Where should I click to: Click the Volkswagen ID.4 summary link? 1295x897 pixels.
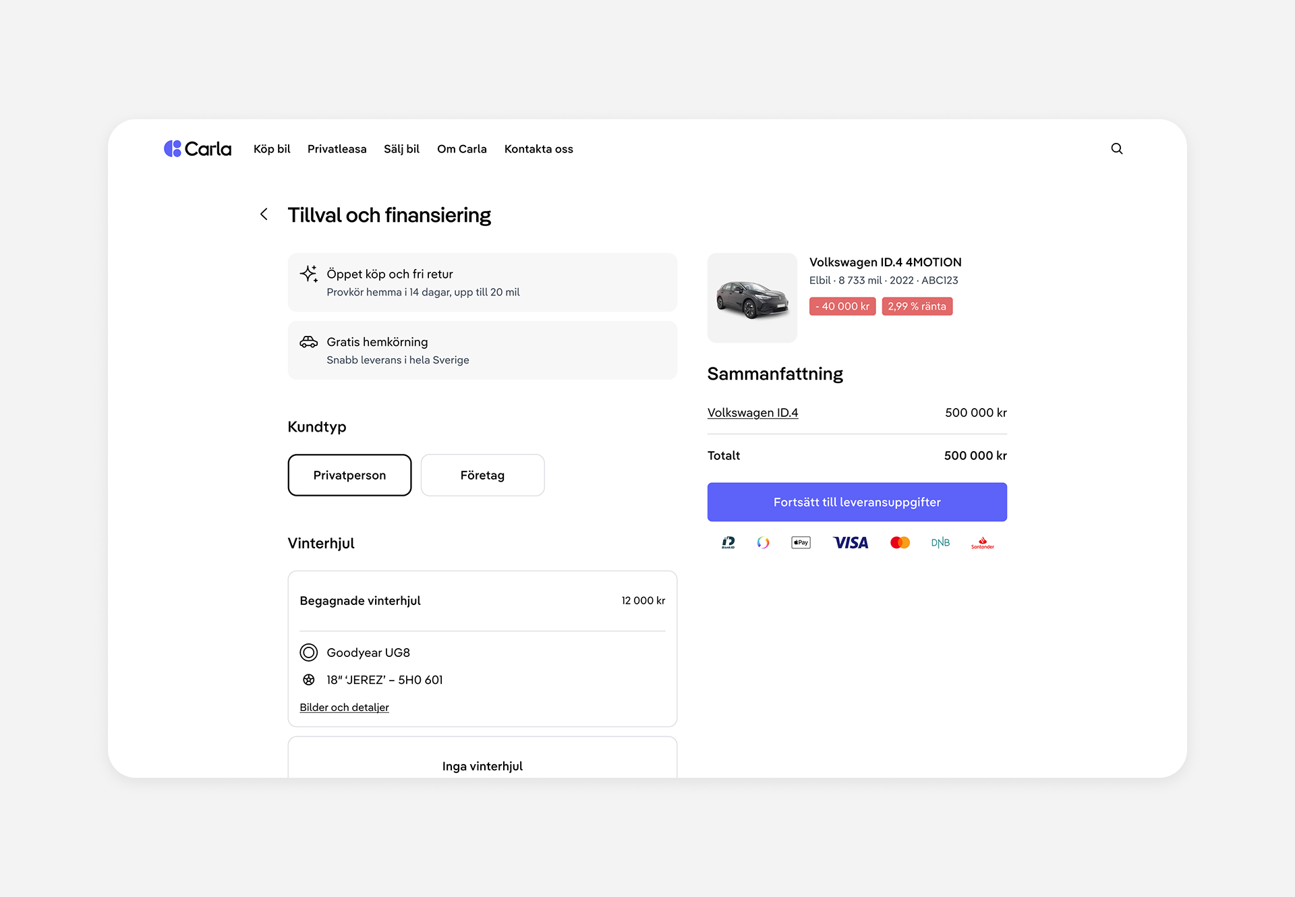[x=752, y=413]
